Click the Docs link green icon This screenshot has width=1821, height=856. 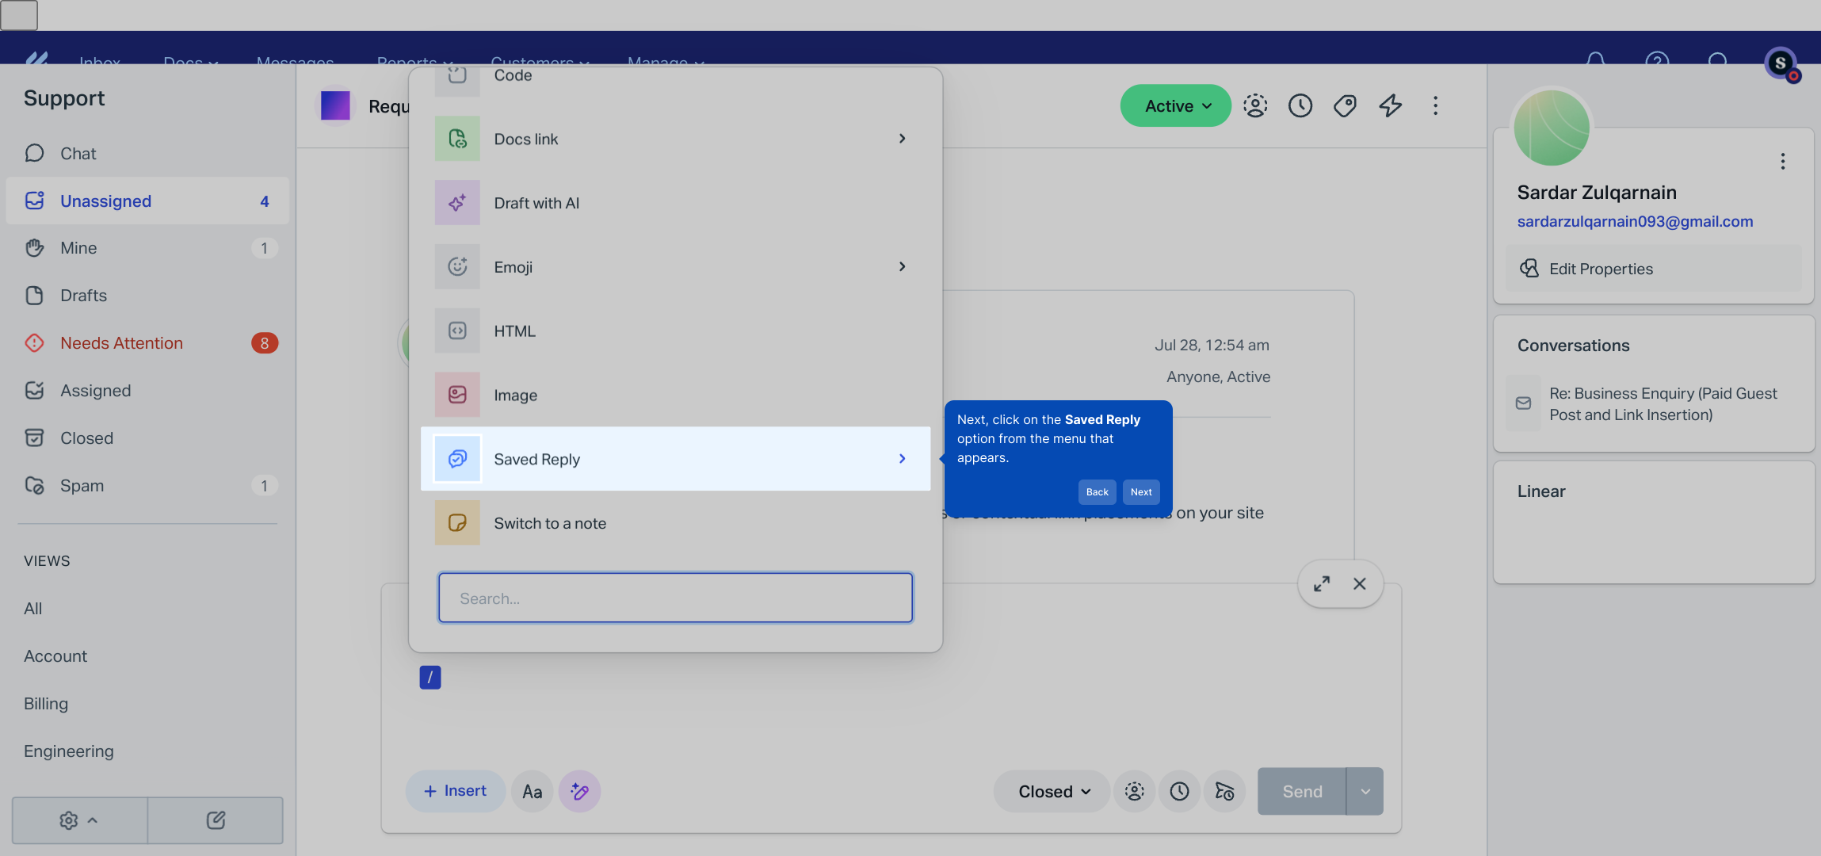pyautogui.click(x=457, y=139)
